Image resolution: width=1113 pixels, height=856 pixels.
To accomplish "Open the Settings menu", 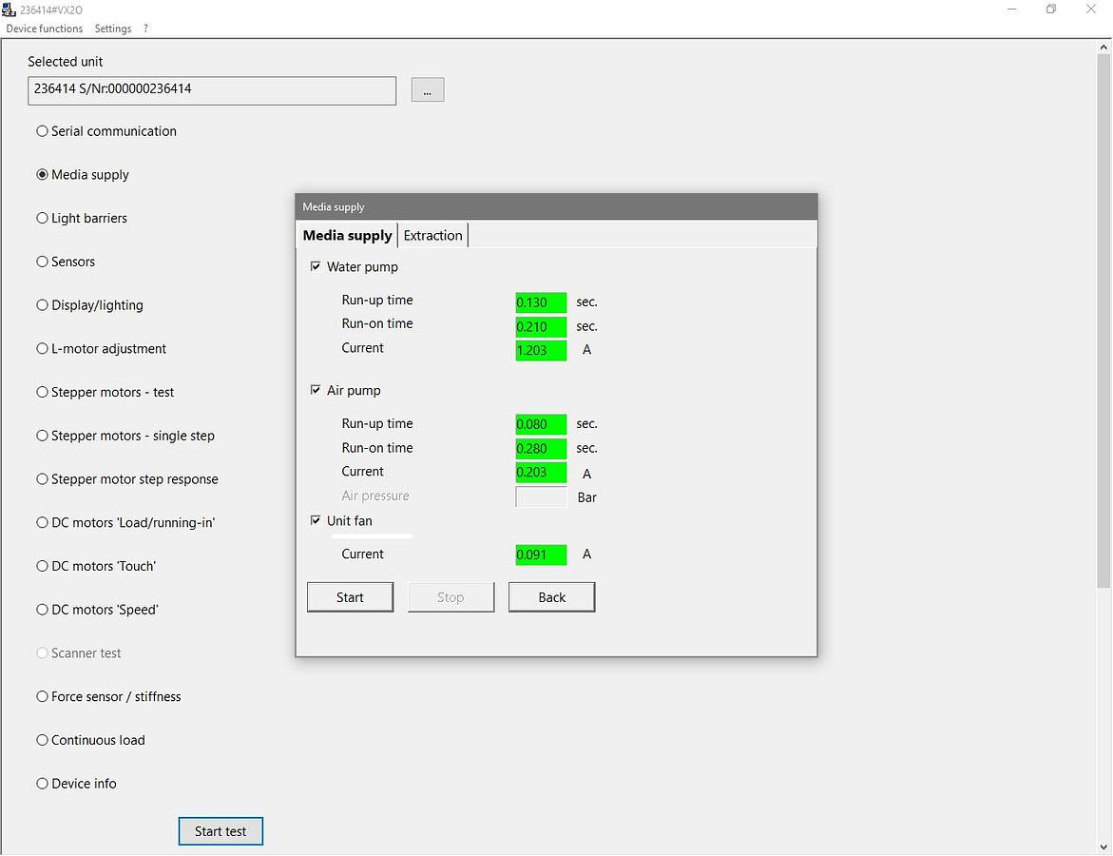I will coord(113,29).
